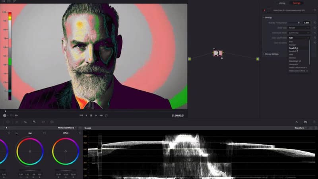
Task: Choose SmallHD 1 from preset list
Action: click(293, 48)
